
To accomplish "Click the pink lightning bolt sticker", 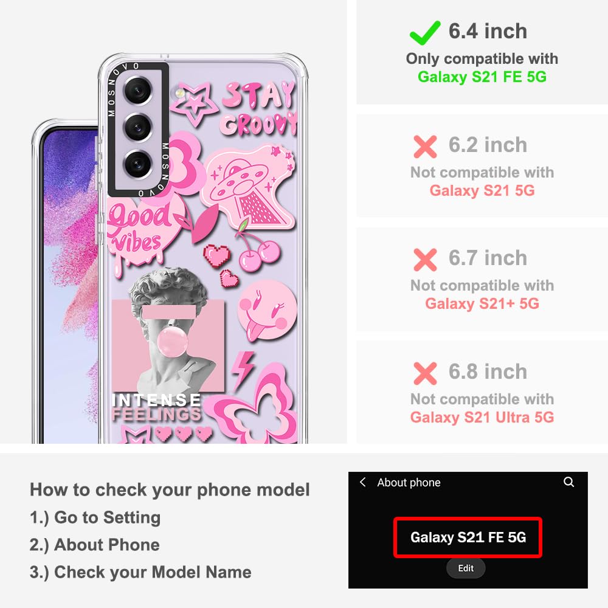I will 243,371.
